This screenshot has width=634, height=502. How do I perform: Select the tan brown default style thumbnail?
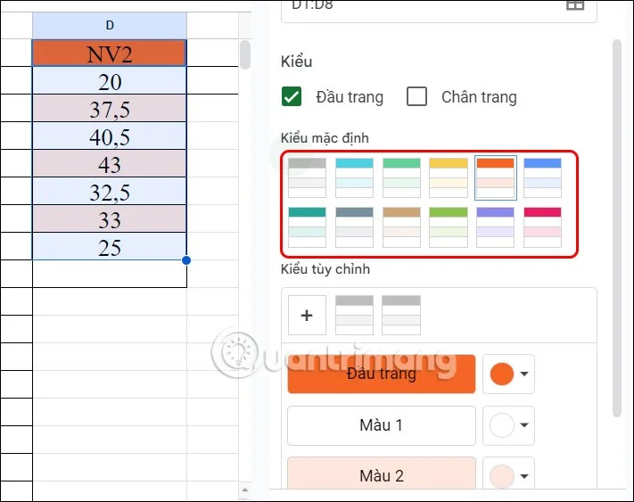[401, 227]
